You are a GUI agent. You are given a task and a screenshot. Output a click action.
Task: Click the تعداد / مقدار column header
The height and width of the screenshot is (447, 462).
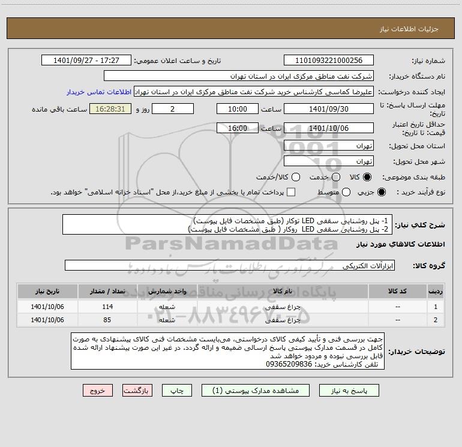click(x=107, y=291)
